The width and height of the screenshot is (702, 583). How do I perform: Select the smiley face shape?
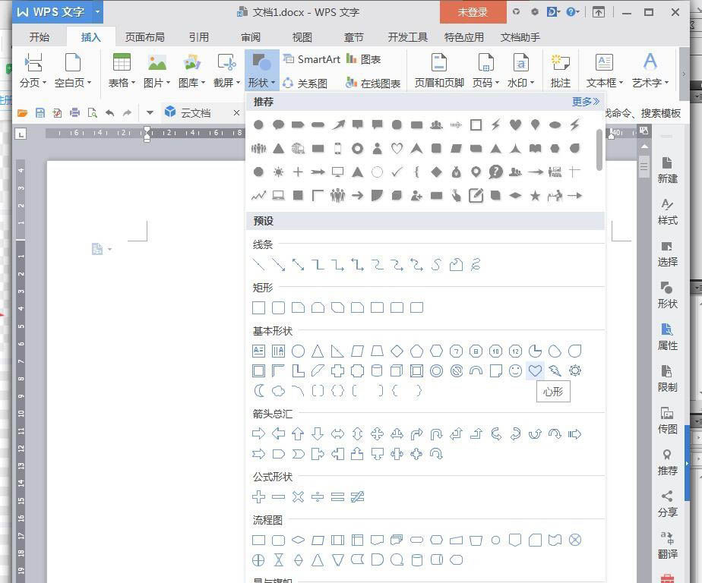[515, 370]
